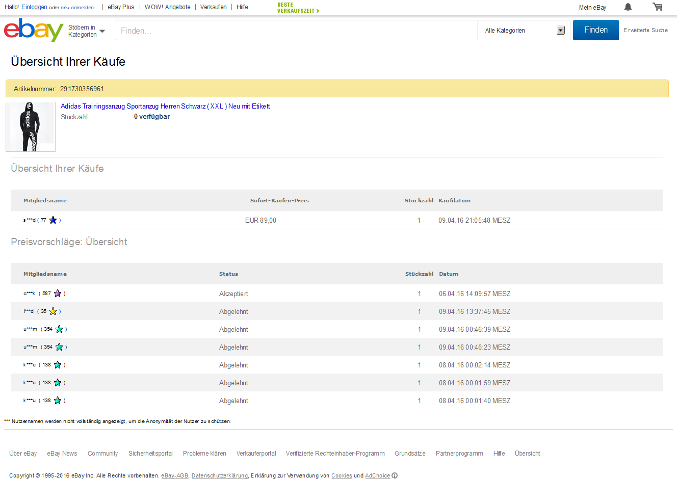Viewport: 677px width, 504px height.
Task: Select Akzeptiert status text
Action: (233, 294)
